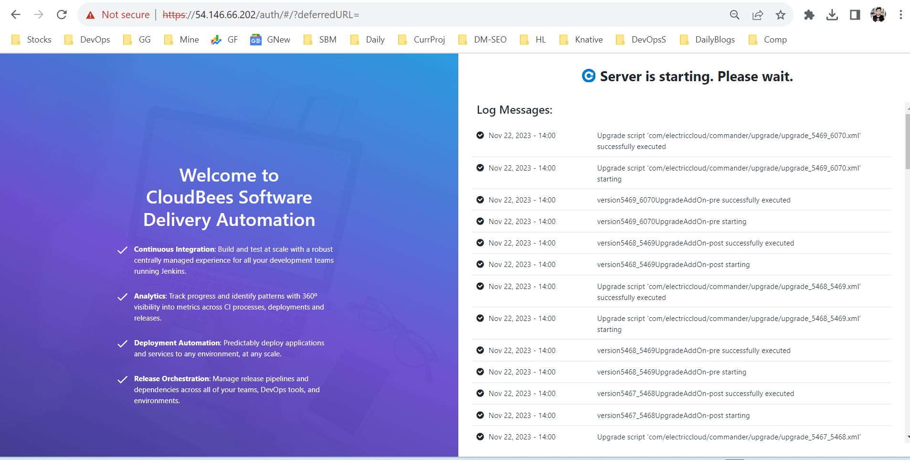Open the zoom magnifier icon in address bar
910x460 pixels.
(x=734, y=15)
